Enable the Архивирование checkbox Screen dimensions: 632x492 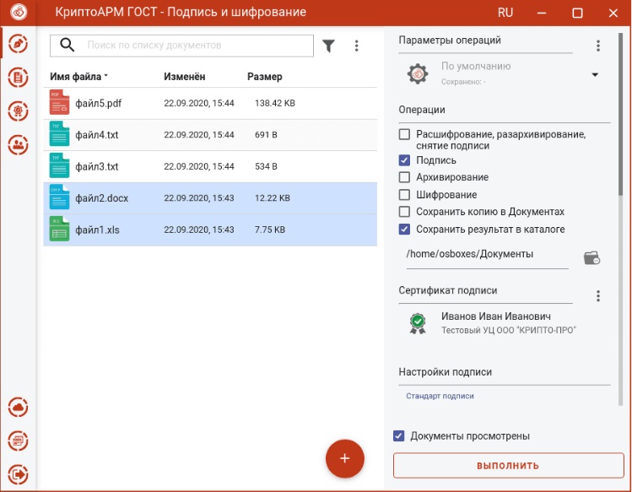(x=404, y=177)
